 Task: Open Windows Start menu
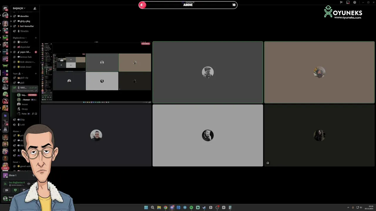click(146, 207)
